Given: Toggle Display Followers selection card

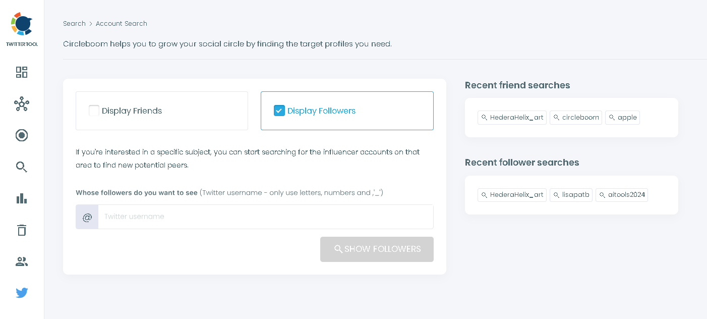Looking at the screenshot, I should pyautogui.click(x=347, y=111).
